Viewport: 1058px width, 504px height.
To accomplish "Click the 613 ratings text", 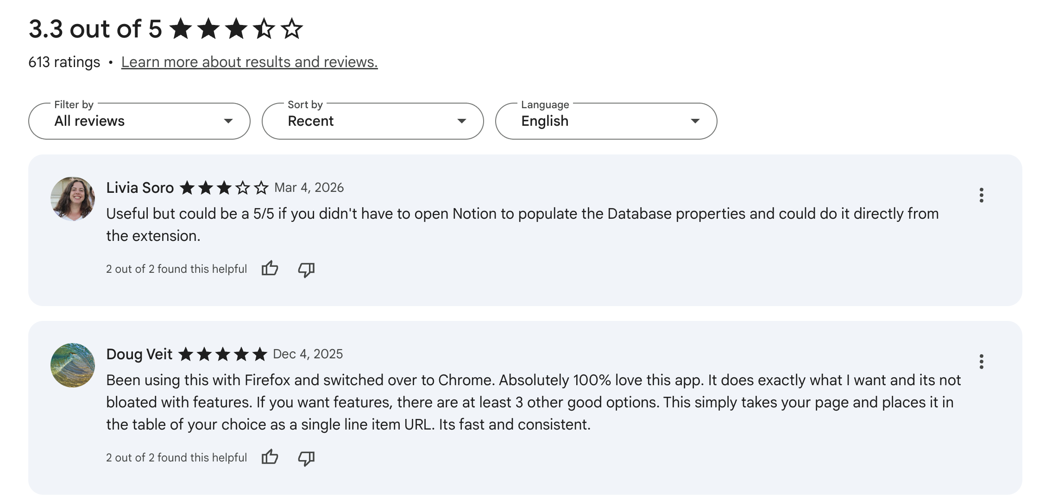I will [x=63, y=61].
